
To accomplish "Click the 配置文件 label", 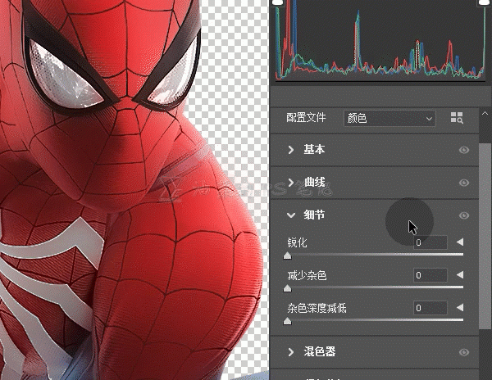I will click(306, 118).
